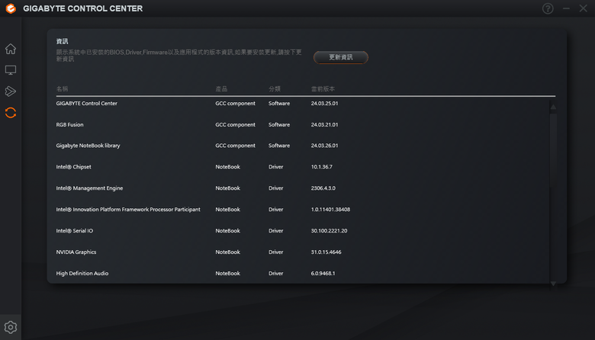
Task: Click version 2306.4.3.0
Action: pos(323,188)
